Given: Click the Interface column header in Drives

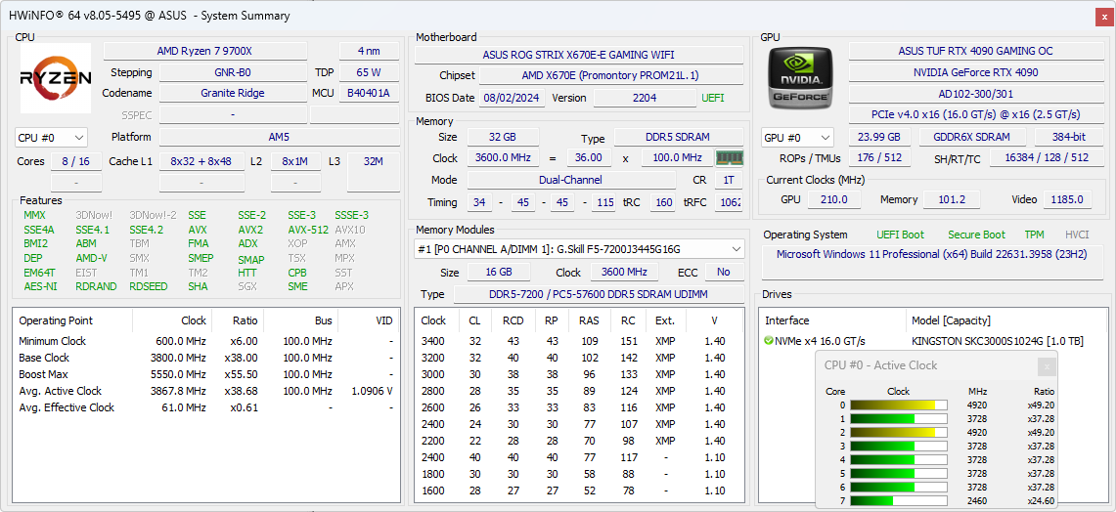Looking at the screenshot, I should coord(831,320).
